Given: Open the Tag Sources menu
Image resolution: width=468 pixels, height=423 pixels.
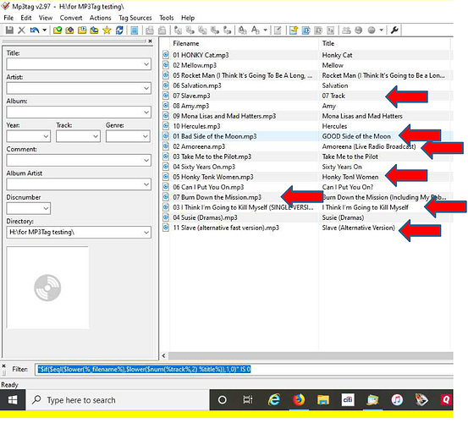Looking at the screenshot, I should coord(135,18).
